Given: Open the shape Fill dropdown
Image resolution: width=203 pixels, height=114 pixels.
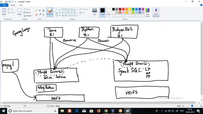Looking at the screenshot, I should coord(83,12).
